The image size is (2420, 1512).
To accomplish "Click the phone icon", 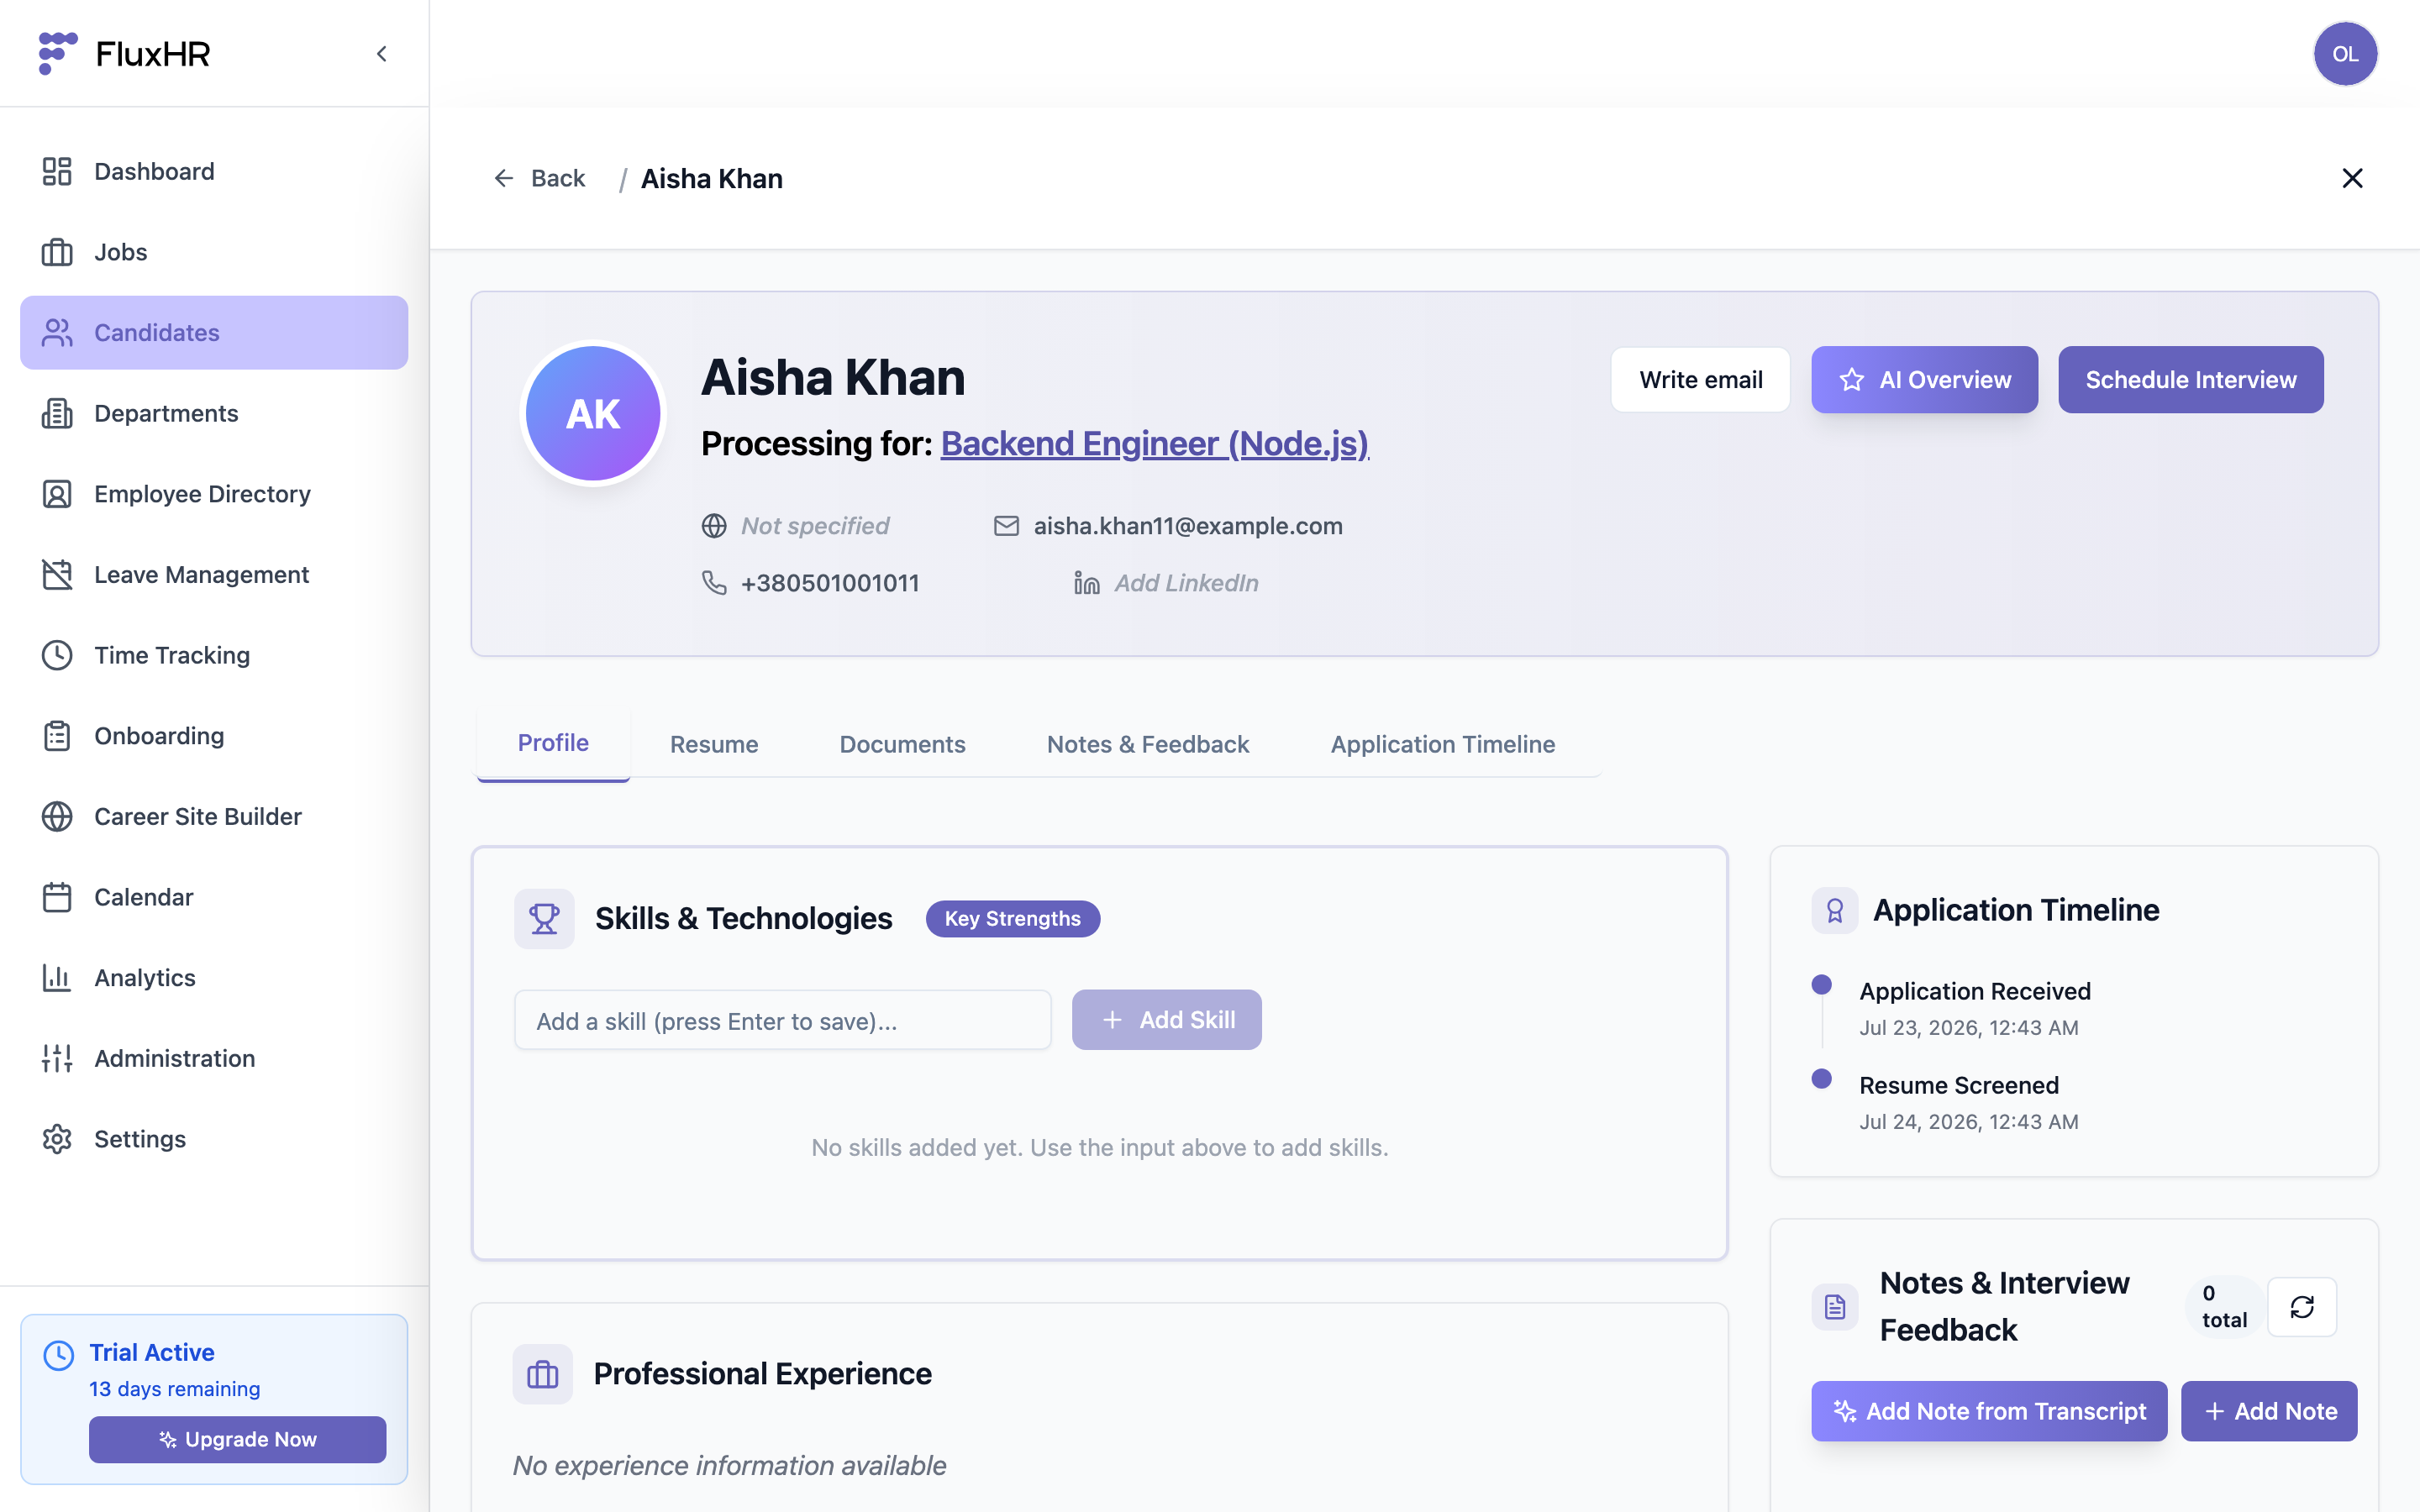I will point(714,583).
